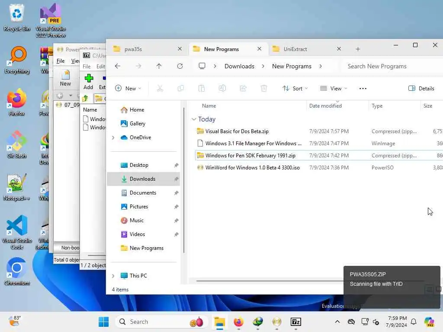Toggle the Details pane button

(x=421, y=88)
